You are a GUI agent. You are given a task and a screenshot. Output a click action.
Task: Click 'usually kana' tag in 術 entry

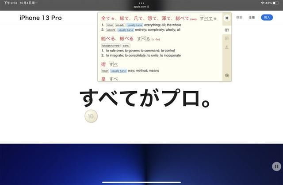point(119,71)
